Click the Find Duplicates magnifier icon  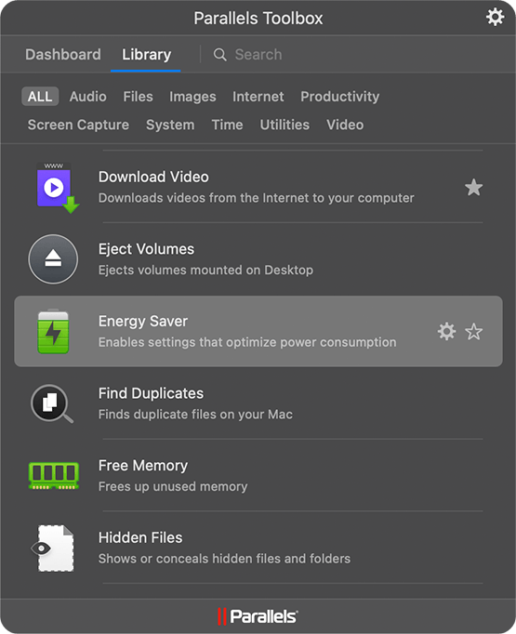click(52, 403)
